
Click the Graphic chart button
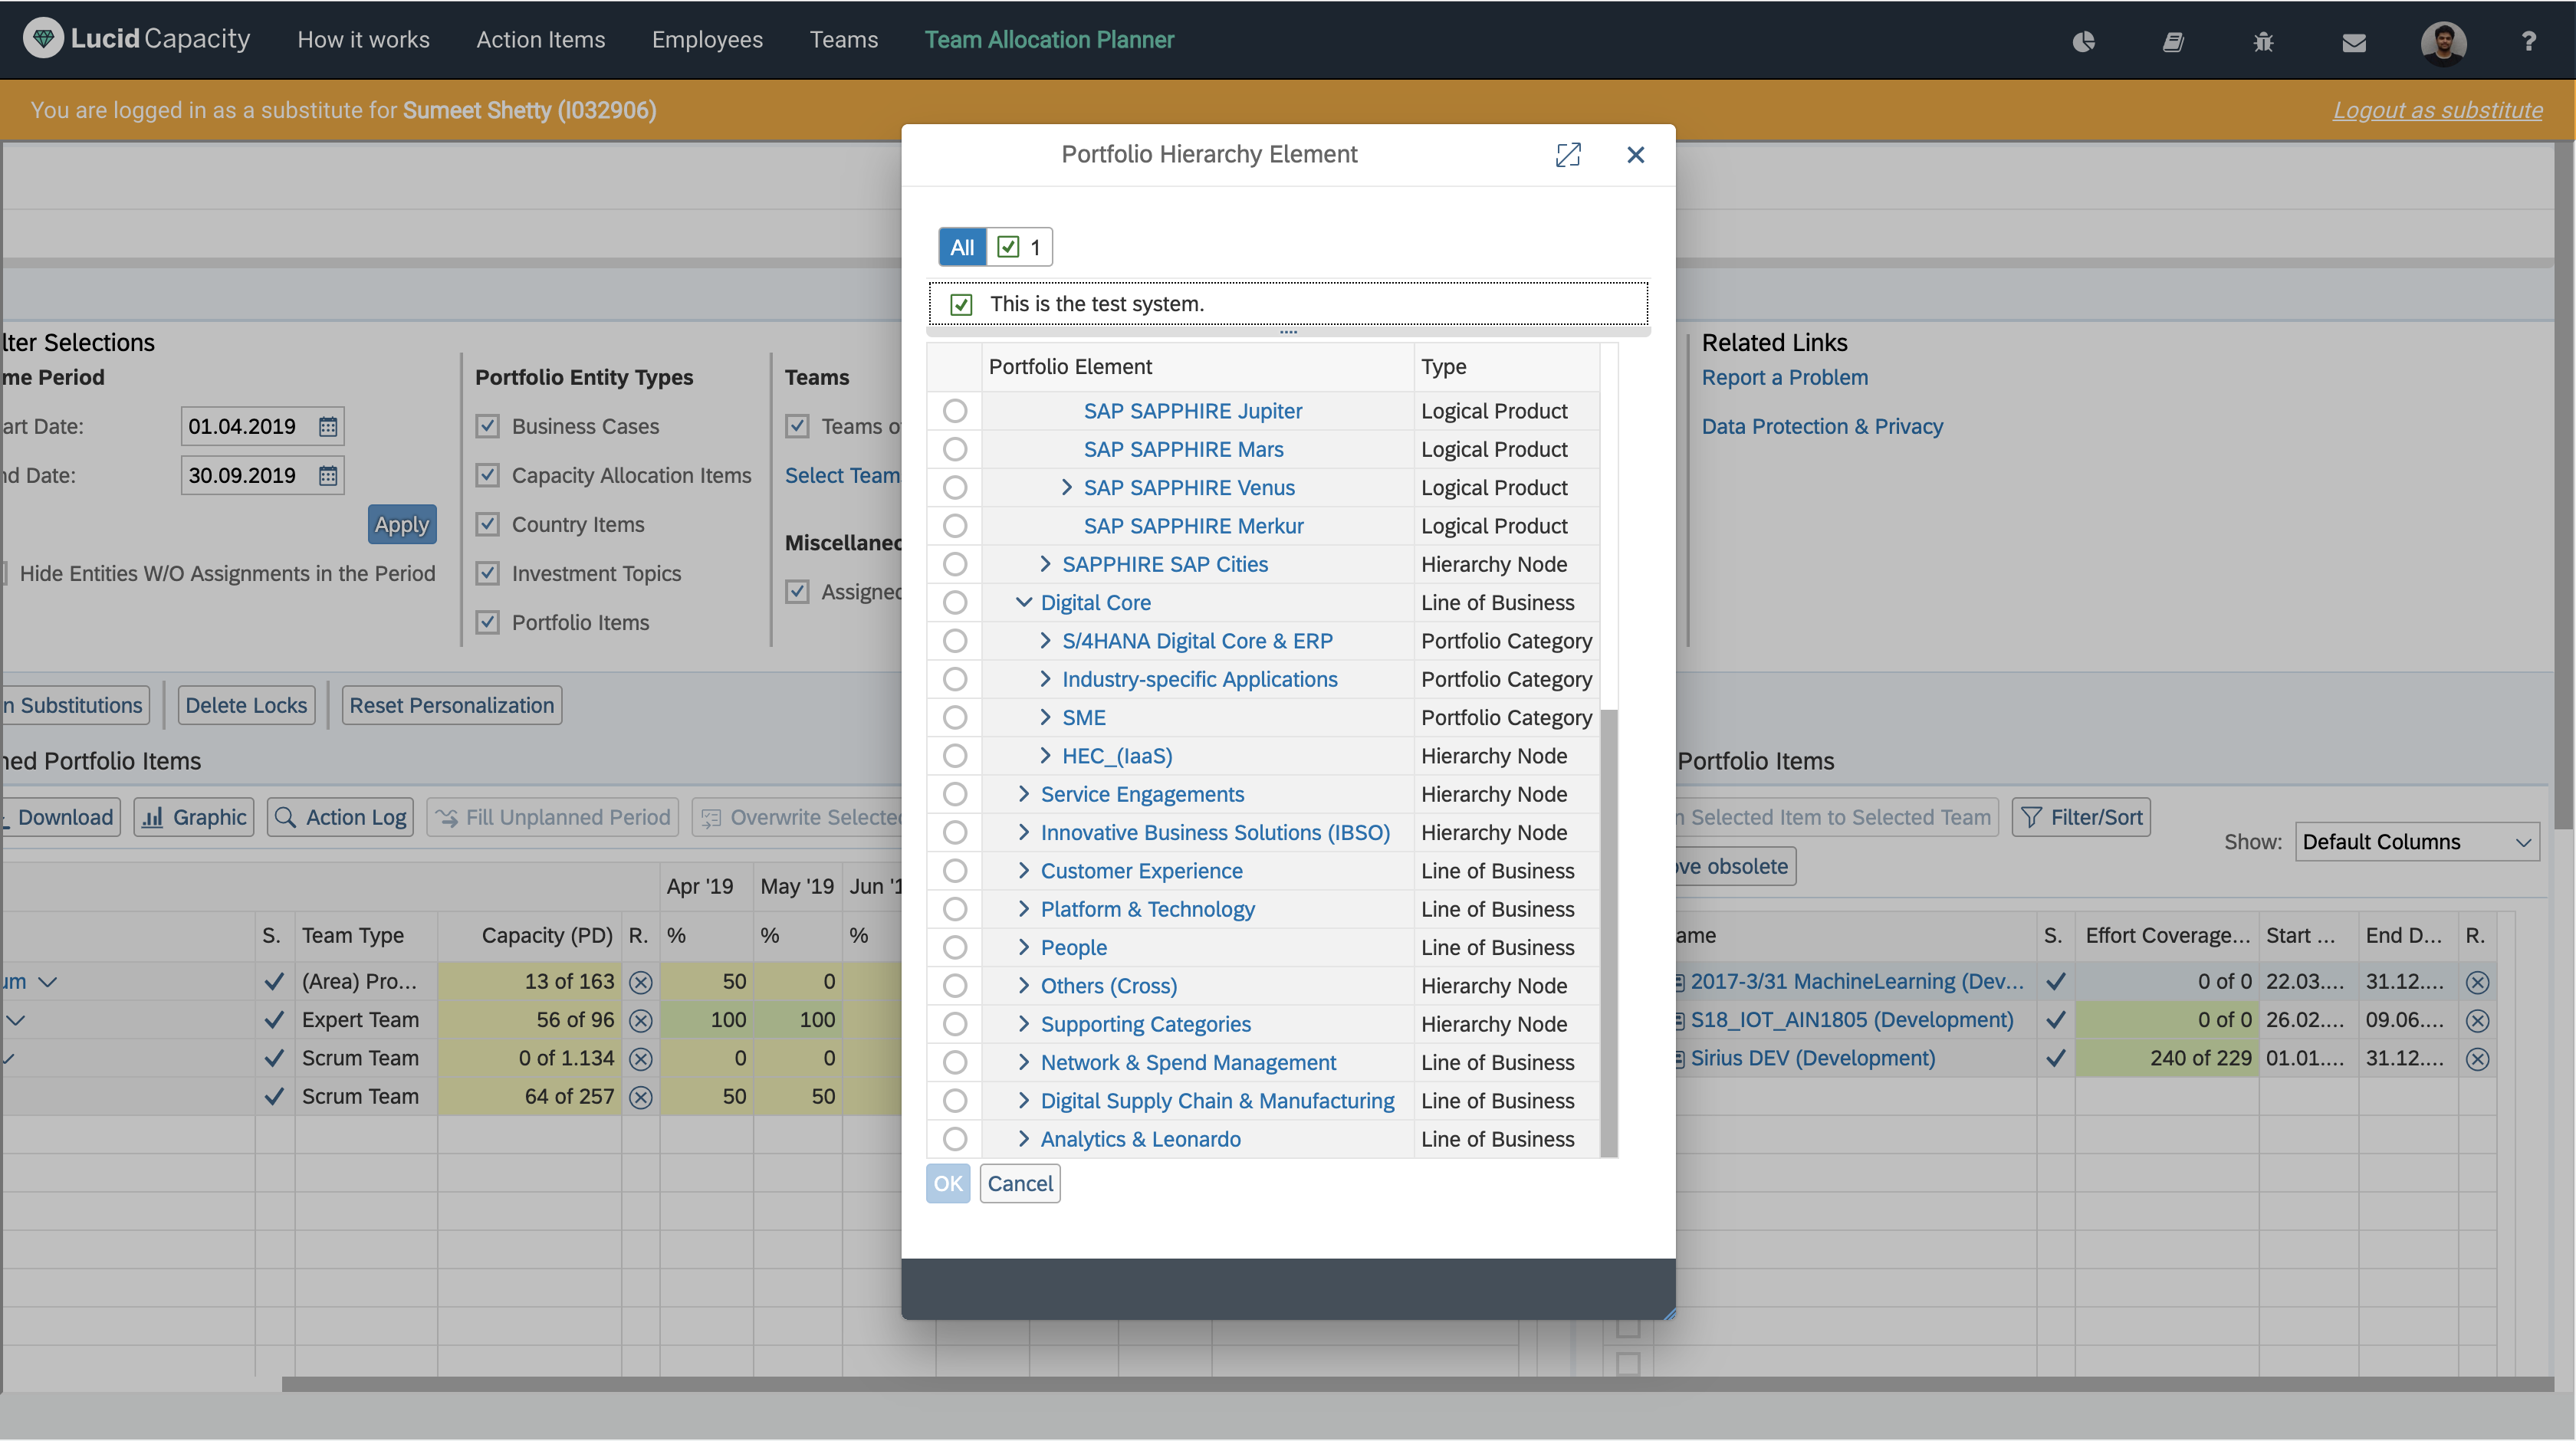[x=194, y=817]
